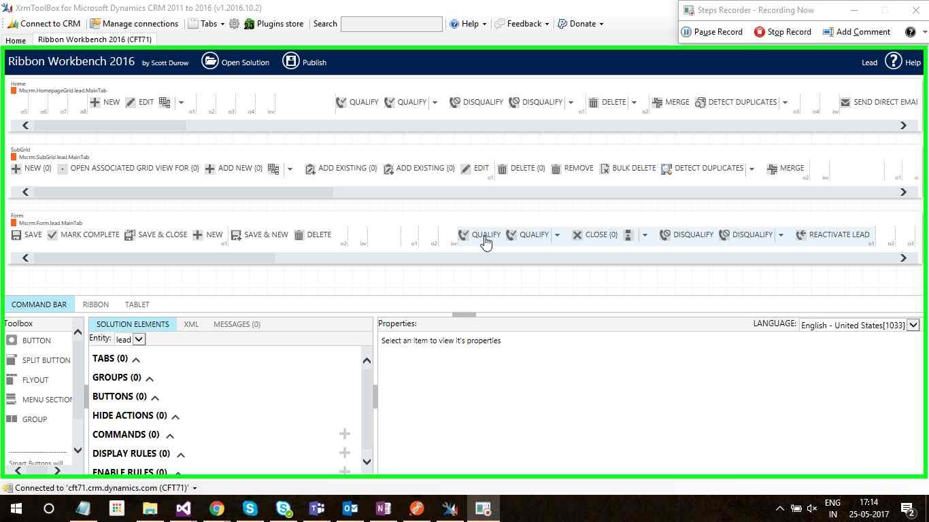Add Comment in Steps Recorder
The width and height of the screenshot is (929, 522).
tap(856, 32)
